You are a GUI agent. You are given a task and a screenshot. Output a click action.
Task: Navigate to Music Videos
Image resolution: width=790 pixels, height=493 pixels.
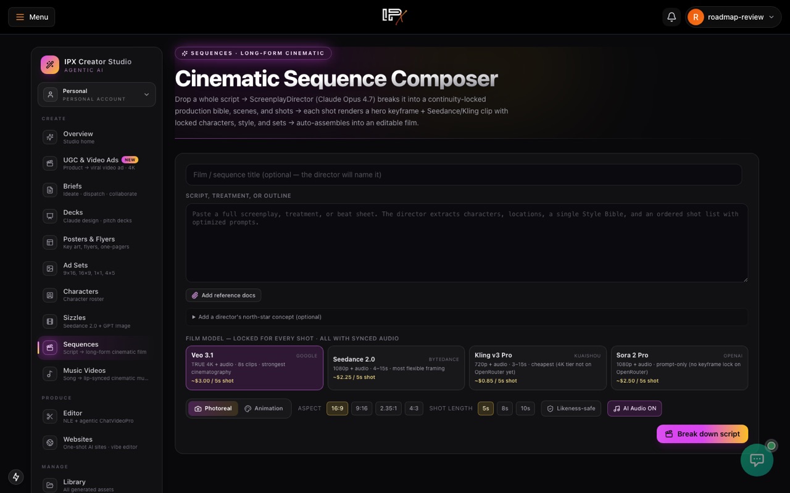click(97, 374)
